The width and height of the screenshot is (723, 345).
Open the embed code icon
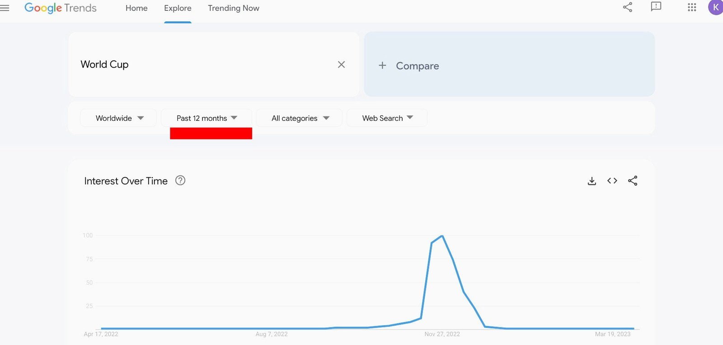click(x=612, y=181)
